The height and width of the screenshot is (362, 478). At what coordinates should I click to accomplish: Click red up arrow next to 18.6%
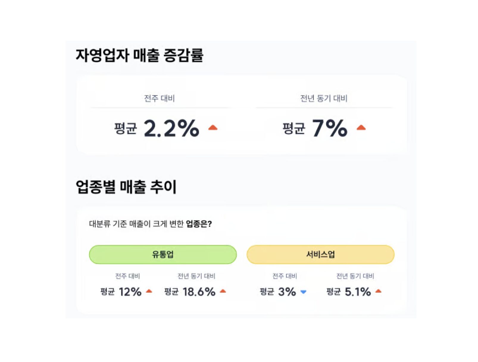click(x=223, y=291)
